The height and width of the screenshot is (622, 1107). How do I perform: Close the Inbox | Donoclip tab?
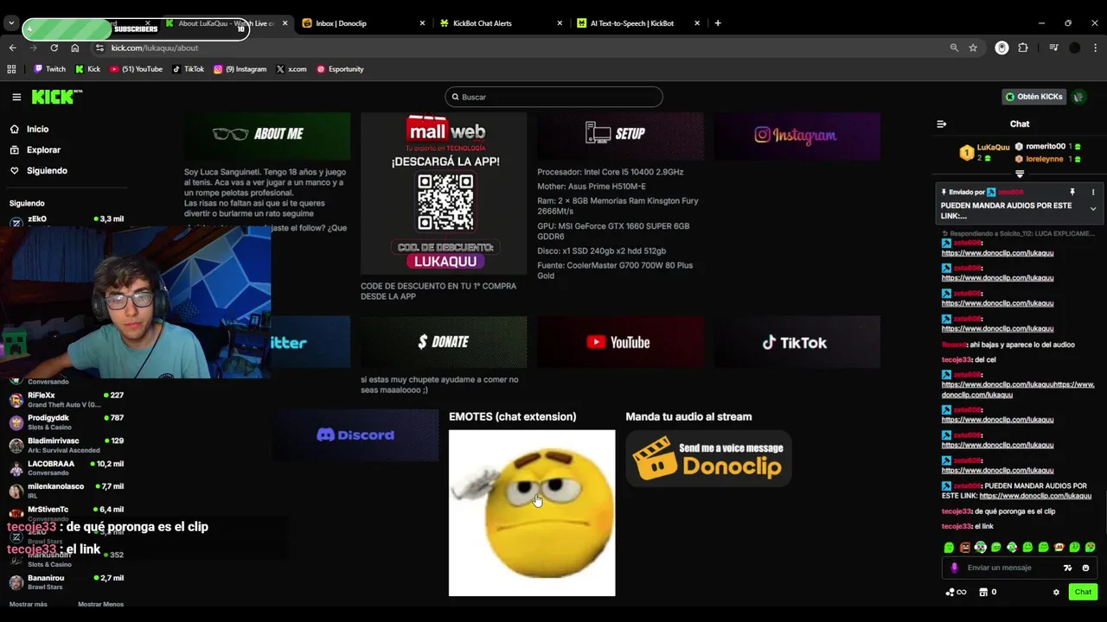(x=422, y=23)
